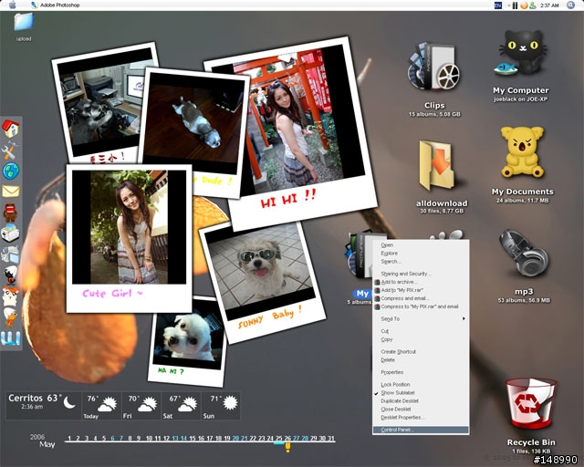The width and height of the screenshot is (584, 467).
Task: Open the Clips film reel desklet
Action: coord(434,67)
